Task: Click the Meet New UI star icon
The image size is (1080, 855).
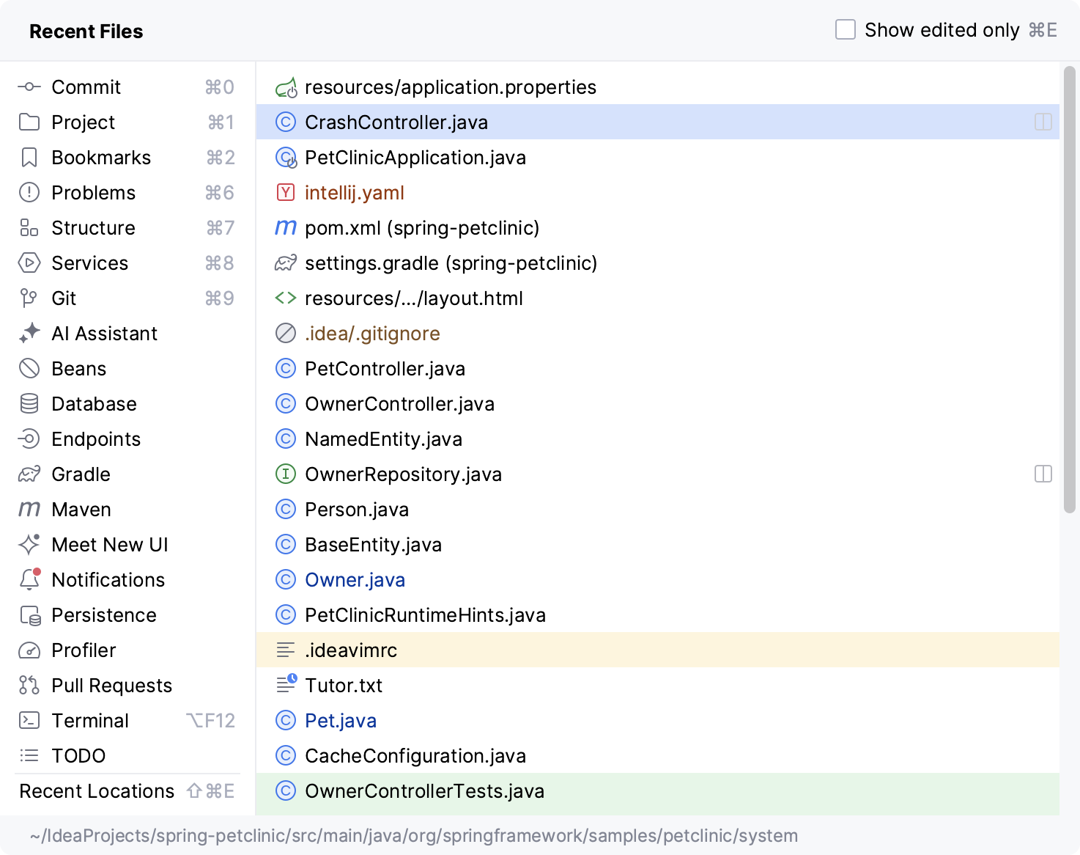Action: point(29,545)
